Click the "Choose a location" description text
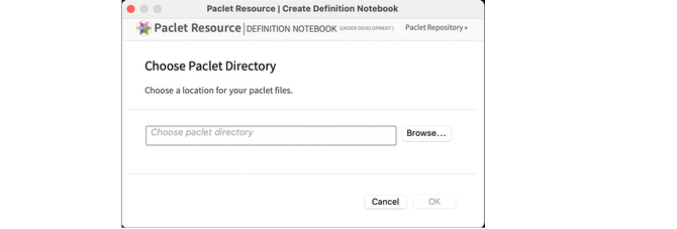Screen dimensions: 677x229 pyautogui.click(x=219, y=91)
